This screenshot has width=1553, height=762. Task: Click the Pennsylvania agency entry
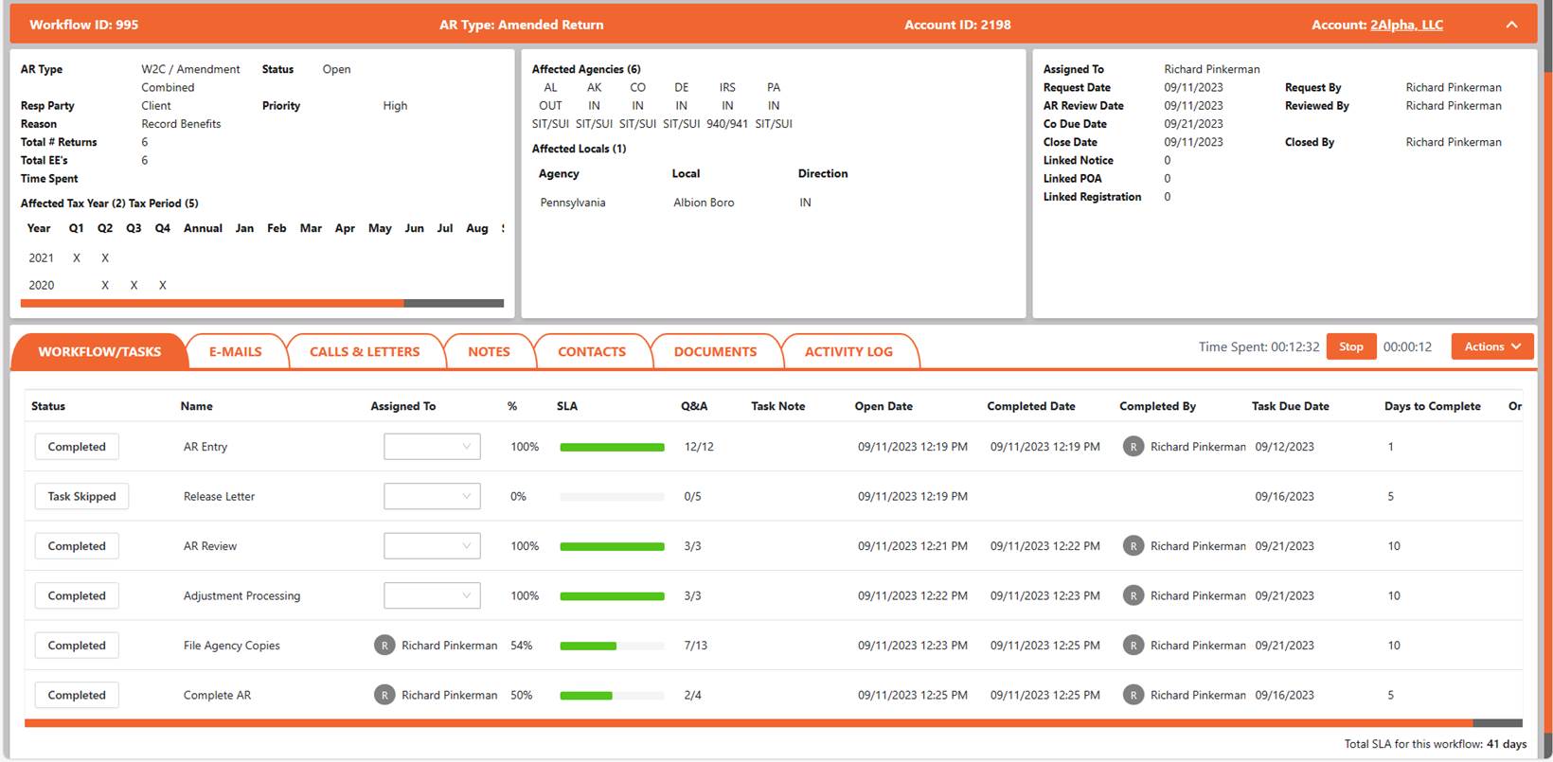573,203
